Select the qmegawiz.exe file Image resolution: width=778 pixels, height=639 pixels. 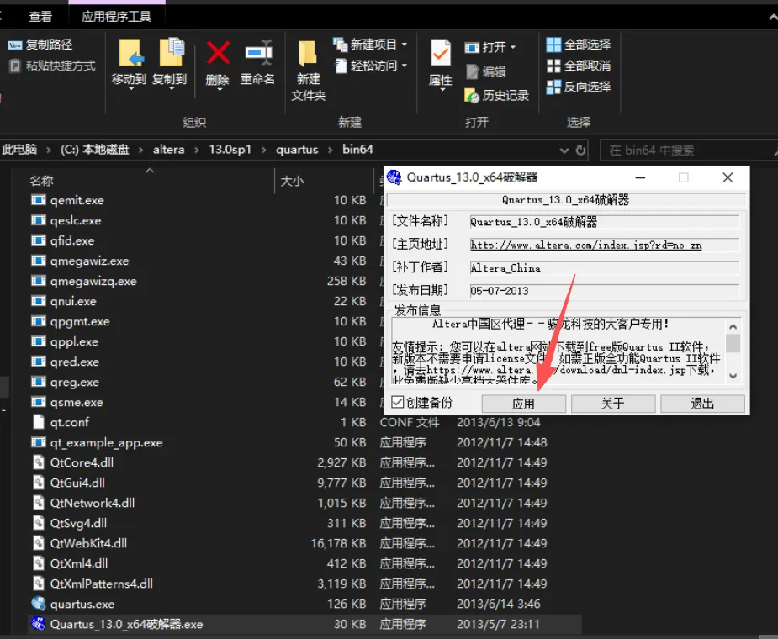pos(89,261)
